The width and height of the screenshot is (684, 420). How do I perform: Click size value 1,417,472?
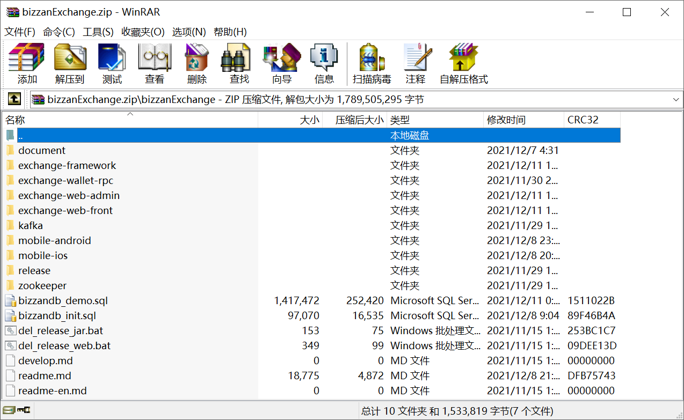[296, 300]
